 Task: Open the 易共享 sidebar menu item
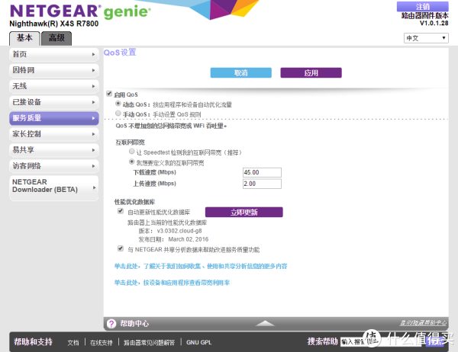[54, 150]
